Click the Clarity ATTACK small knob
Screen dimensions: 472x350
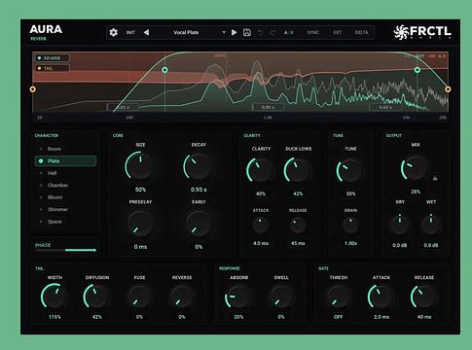coord(261,226)
